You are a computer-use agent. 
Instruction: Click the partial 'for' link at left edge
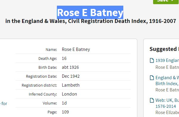[4, 104]
